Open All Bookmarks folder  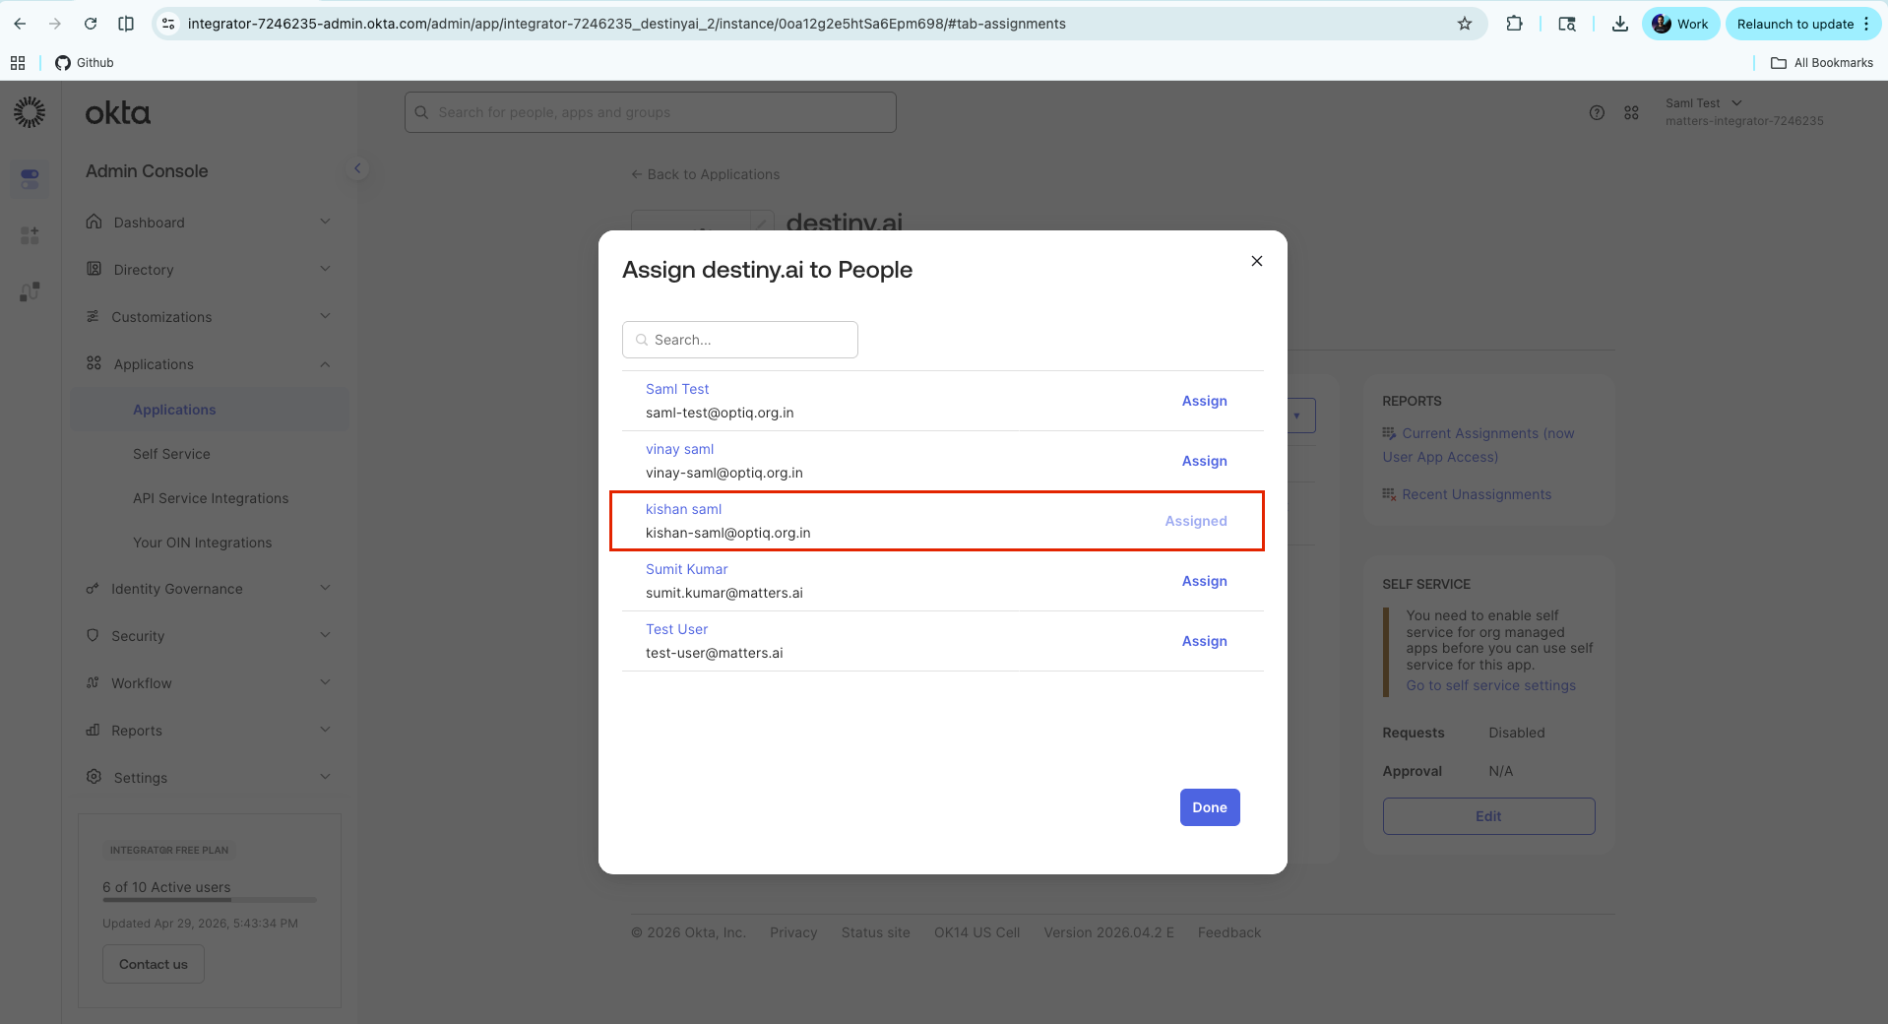tap(1822, 63)
